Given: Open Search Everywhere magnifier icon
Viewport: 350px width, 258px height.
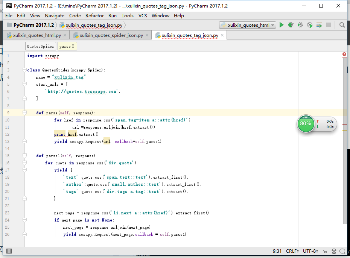Looking at the screenshot, I should 342,25.
